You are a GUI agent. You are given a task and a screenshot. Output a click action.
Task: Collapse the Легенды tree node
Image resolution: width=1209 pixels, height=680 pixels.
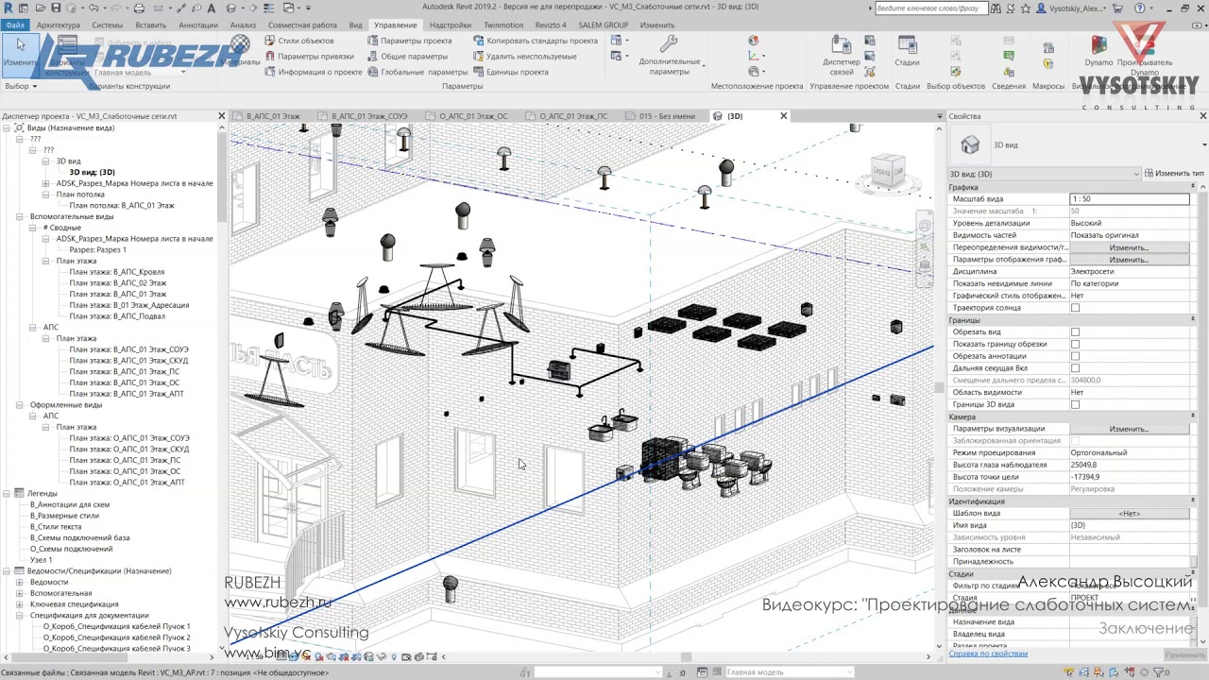(8, 493)
